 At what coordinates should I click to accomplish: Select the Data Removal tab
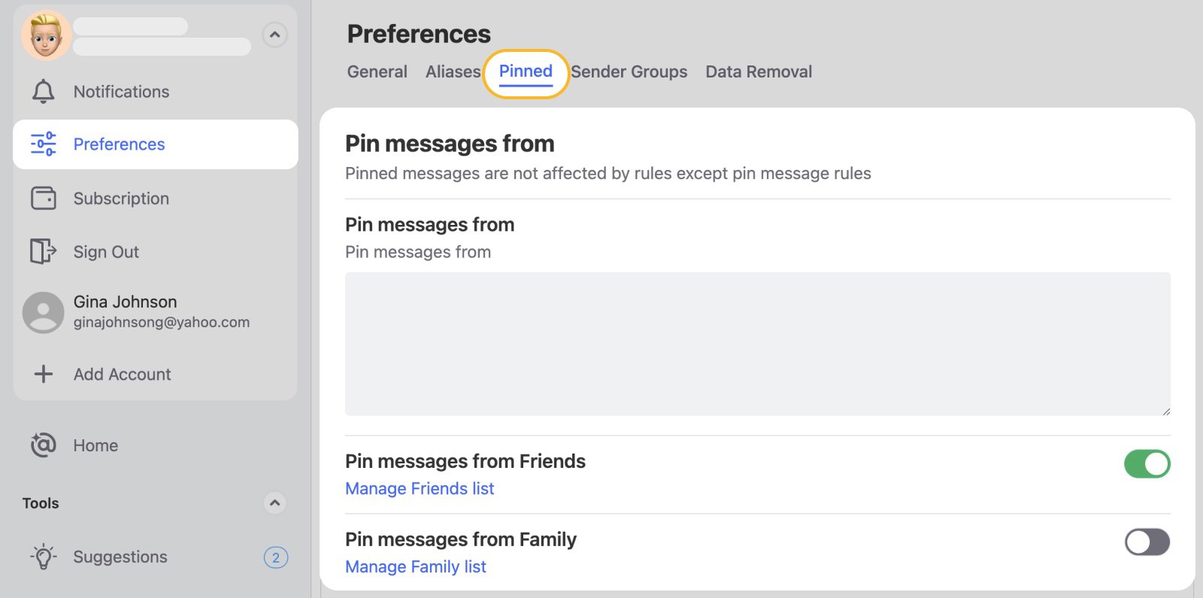pyautogui.click(x=759, y=71)
